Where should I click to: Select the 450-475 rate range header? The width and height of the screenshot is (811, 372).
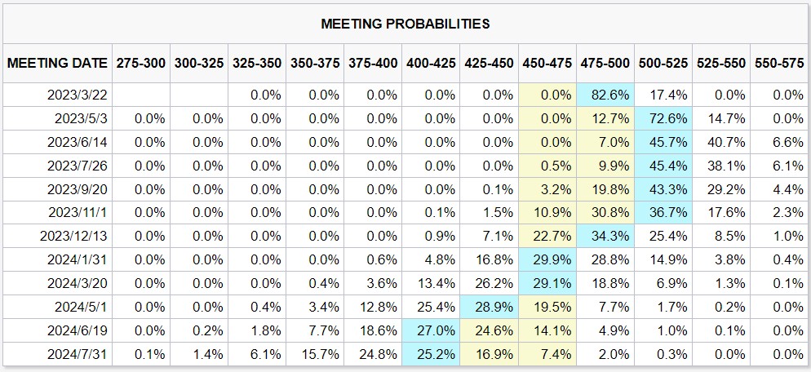click(x=547, y=63)
